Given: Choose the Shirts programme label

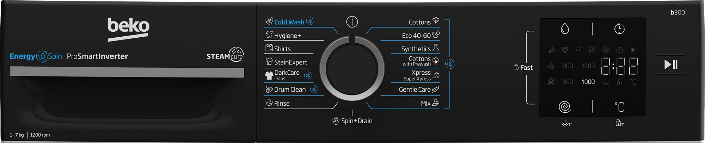Looking at the screenshot, I should [x=282, y=49].
